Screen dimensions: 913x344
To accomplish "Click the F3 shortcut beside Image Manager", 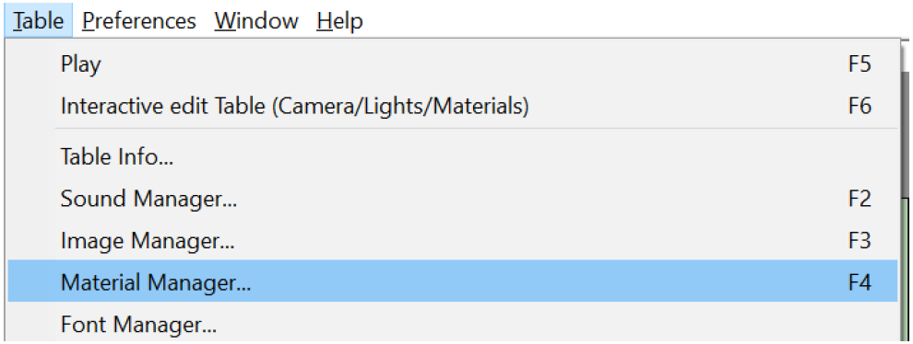I will (x=860, y=240).
